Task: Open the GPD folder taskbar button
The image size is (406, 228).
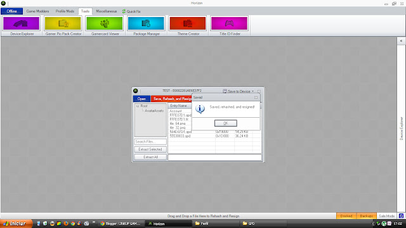Action: coord(263,224)
